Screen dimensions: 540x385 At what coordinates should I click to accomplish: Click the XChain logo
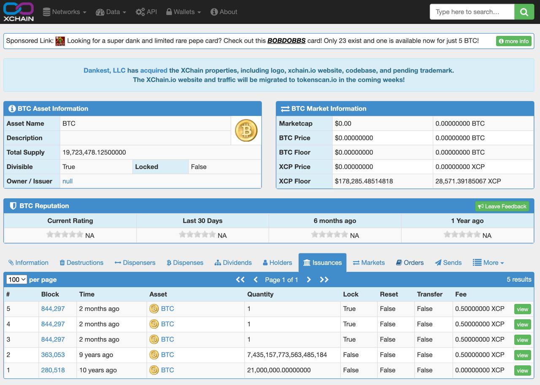[19, 11]
